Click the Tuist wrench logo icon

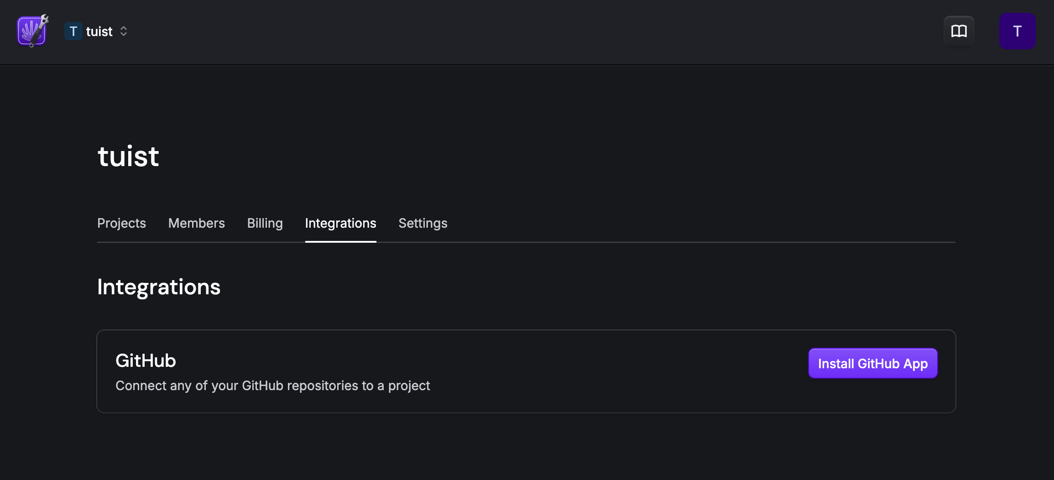pos(31,31)
